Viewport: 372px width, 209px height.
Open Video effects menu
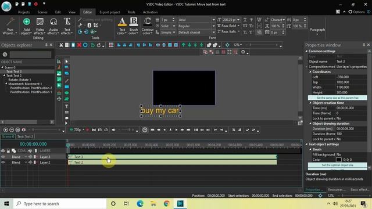(x=40, y=26)
